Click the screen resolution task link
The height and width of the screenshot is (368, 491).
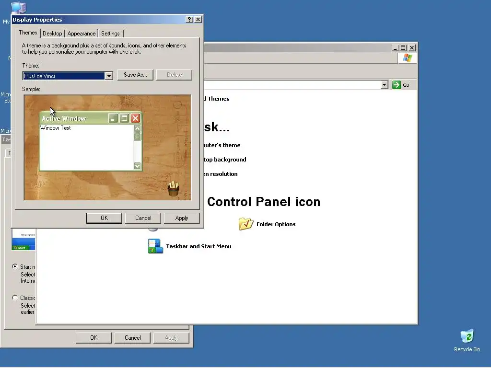click(x=221, y=174)
